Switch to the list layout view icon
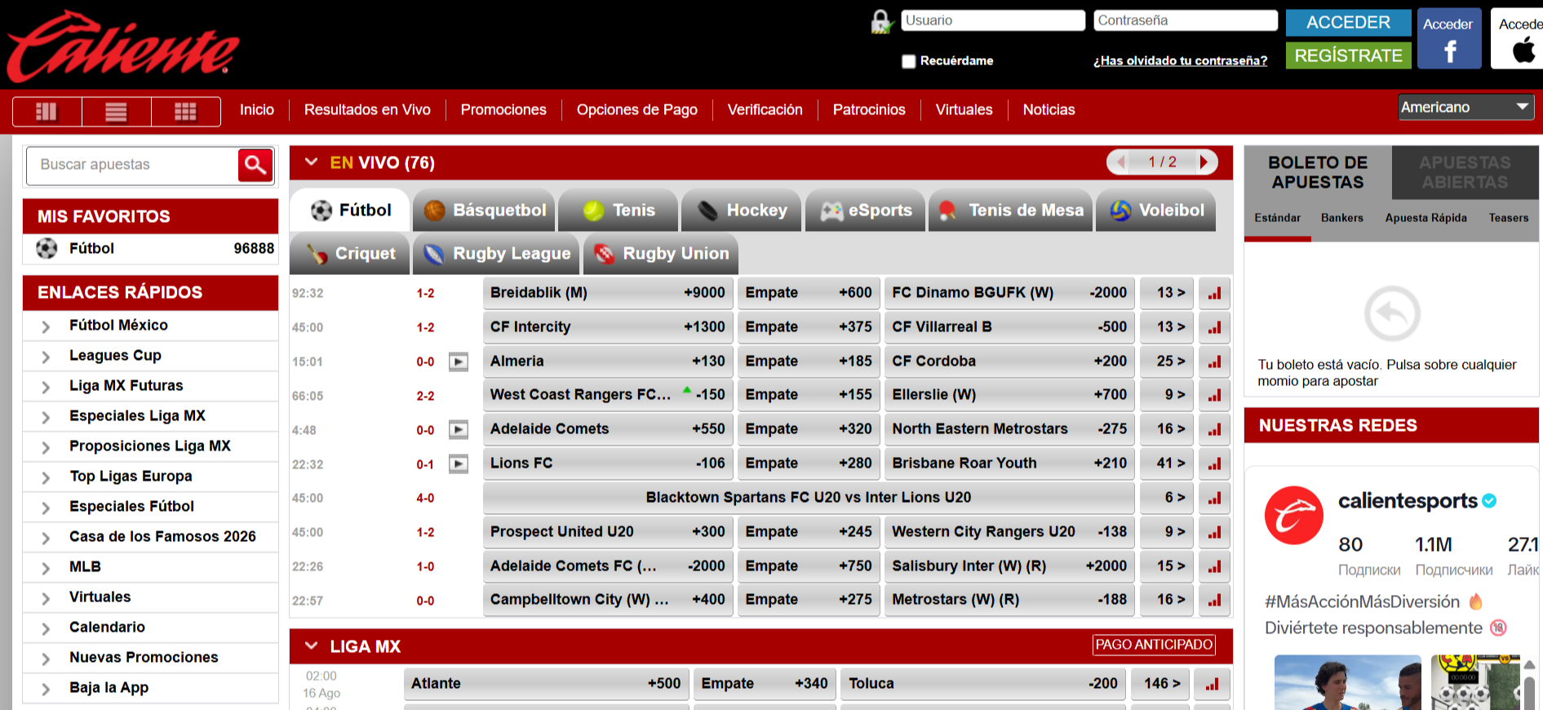Screen dimensions: 1543x710 tap(116, 111)
